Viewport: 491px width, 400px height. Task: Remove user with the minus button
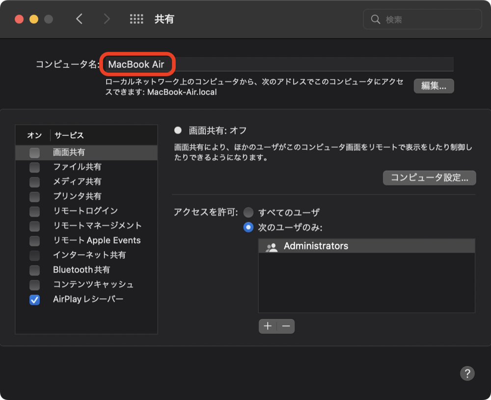tap(286, 326)
